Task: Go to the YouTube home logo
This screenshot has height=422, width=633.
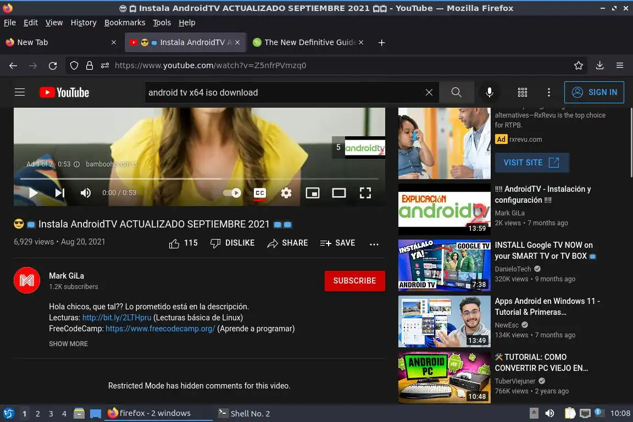Action: coord(64,92)
